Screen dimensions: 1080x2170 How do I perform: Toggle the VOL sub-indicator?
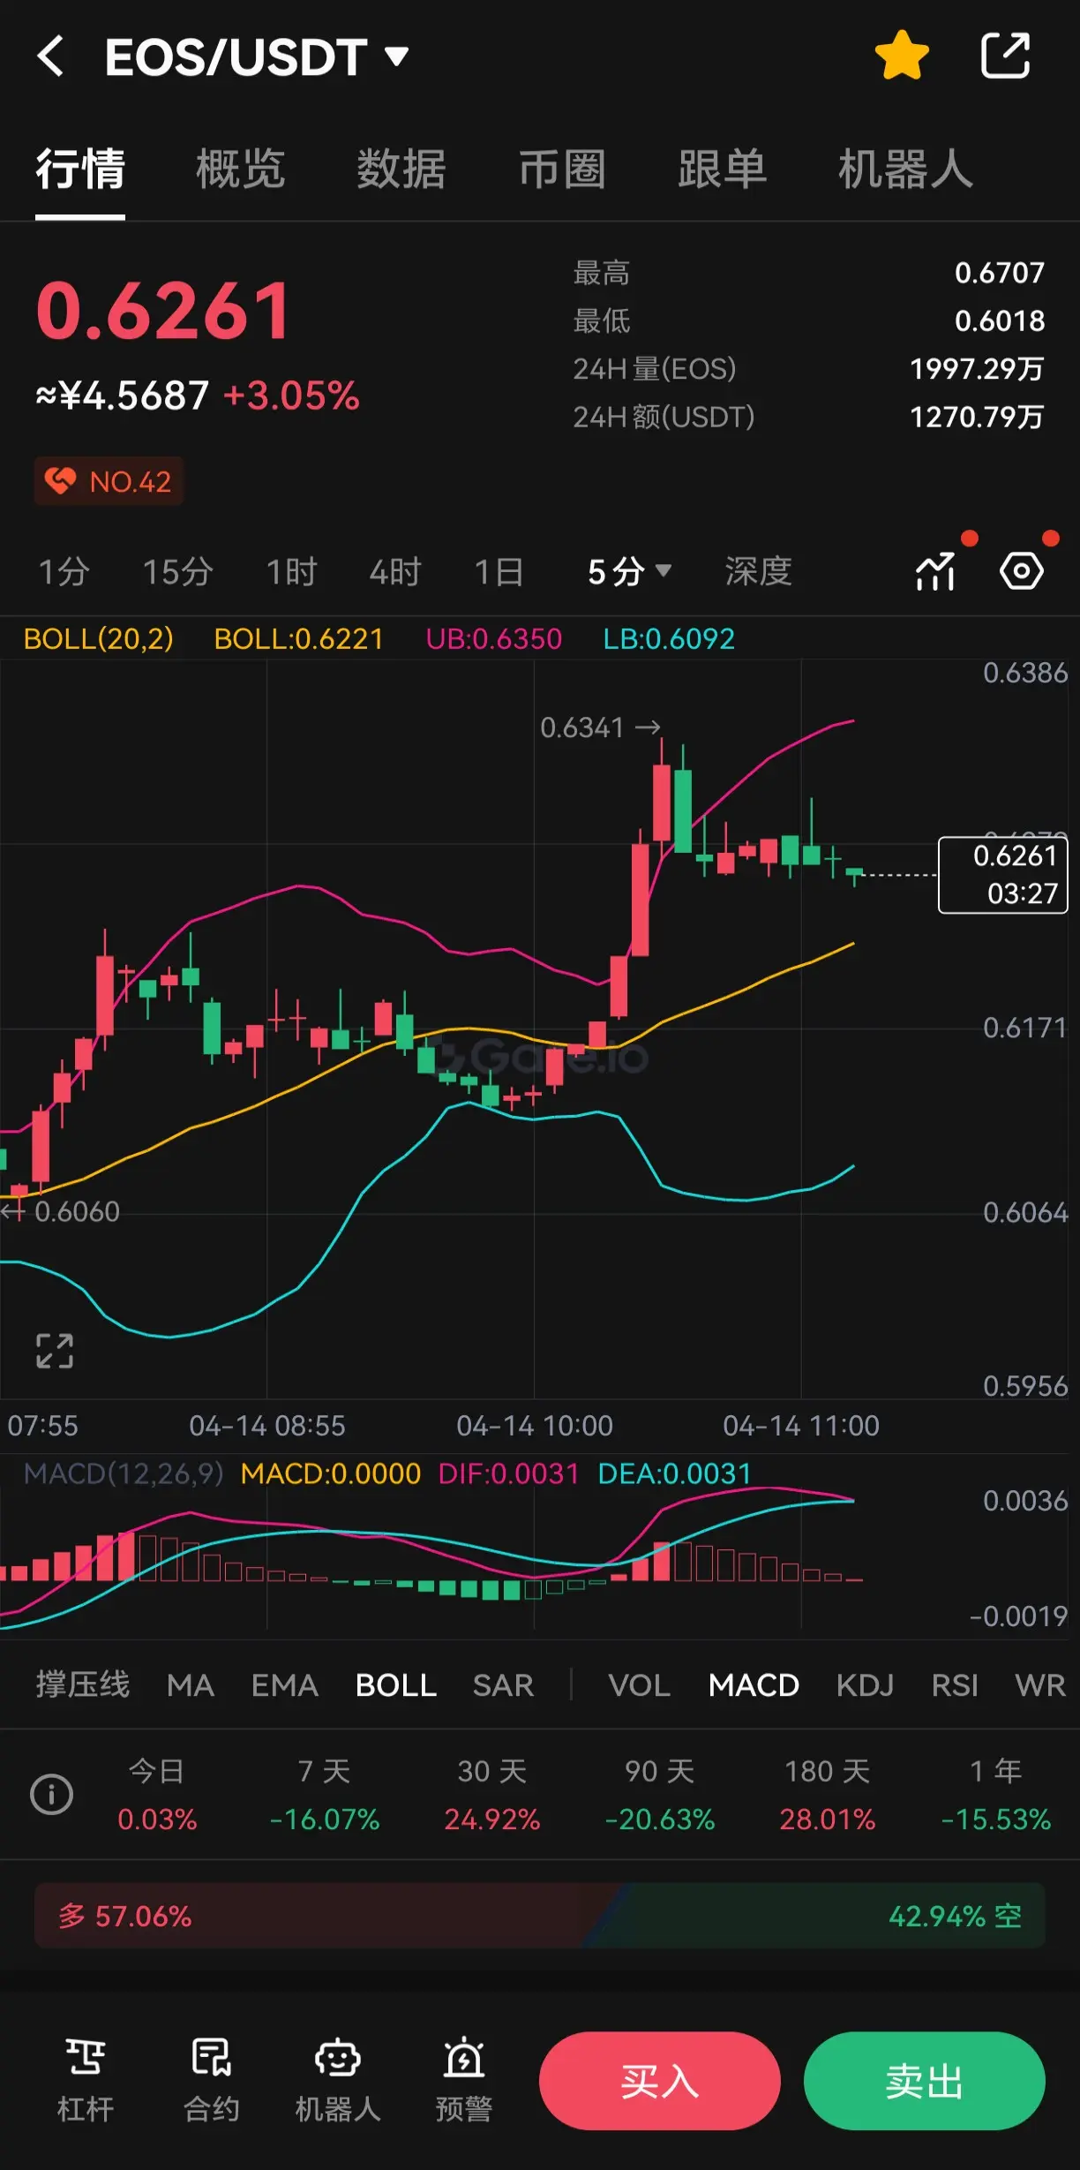coord(640,1685)
